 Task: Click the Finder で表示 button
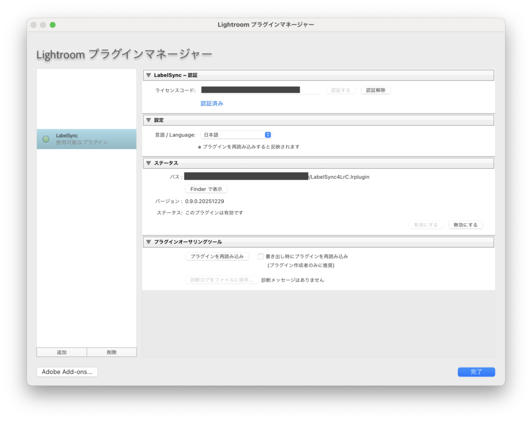point(206,189)
